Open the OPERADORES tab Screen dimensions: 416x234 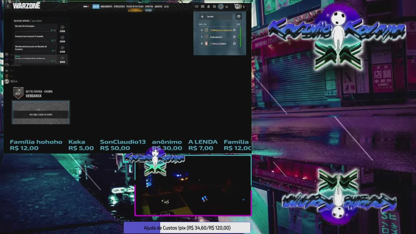[x=119, y=6]
